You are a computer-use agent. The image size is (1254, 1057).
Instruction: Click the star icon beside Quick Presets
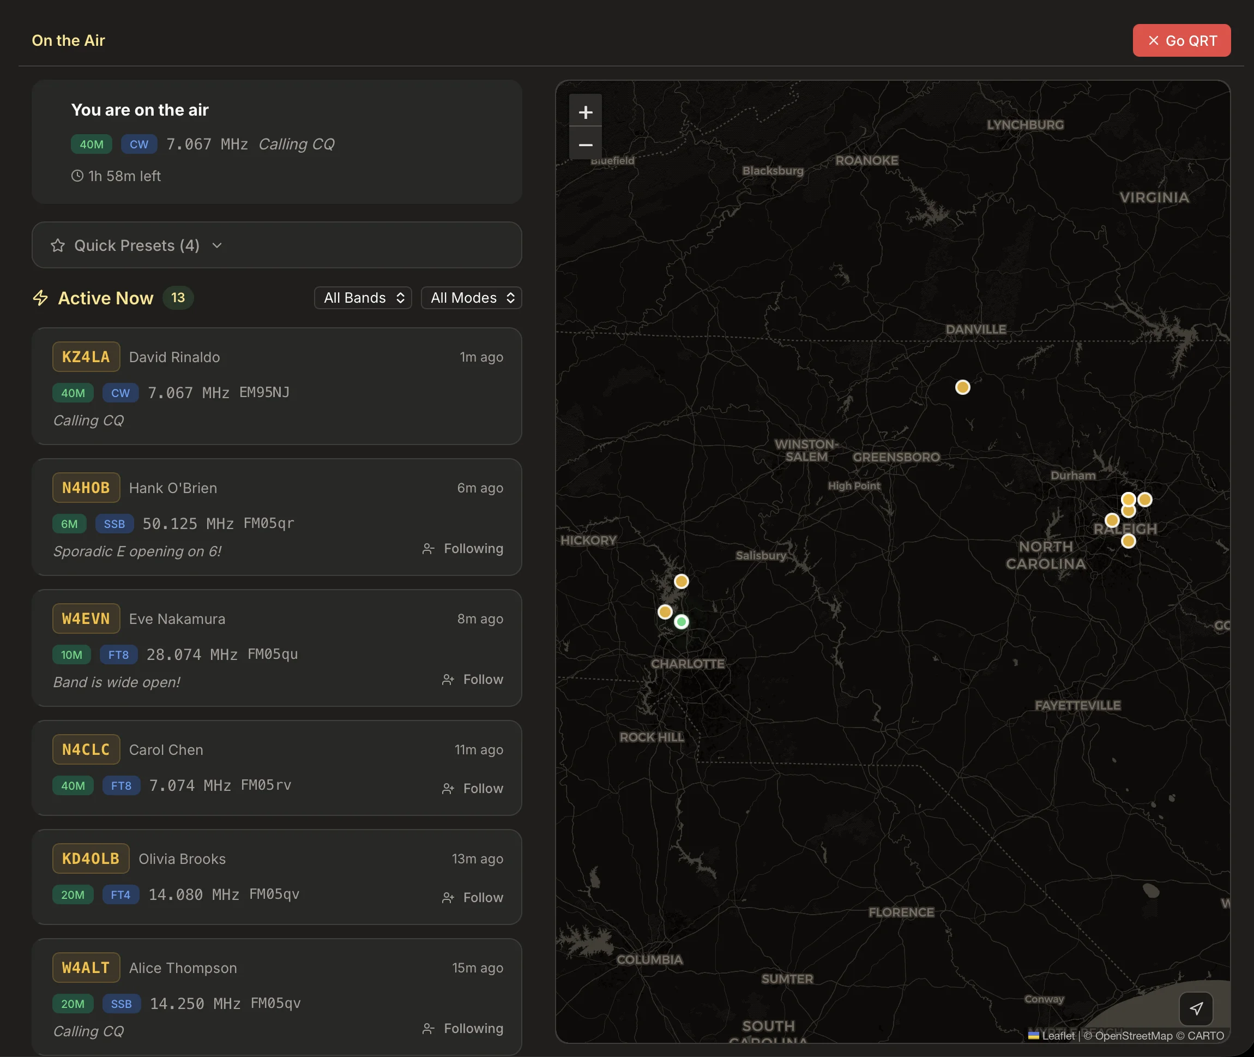57,245
